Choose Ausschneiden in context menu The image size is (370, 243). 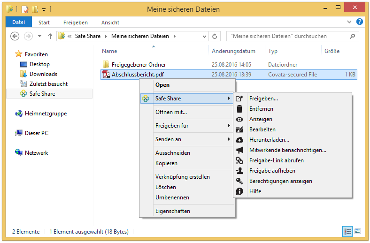(187, 153)
